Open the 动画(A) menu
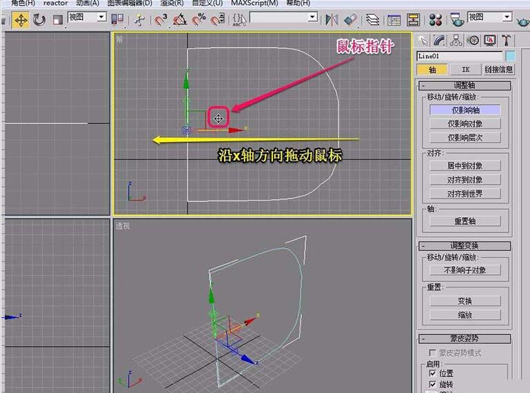This screenshot has width=530, height=393. [x=88, y=3]
